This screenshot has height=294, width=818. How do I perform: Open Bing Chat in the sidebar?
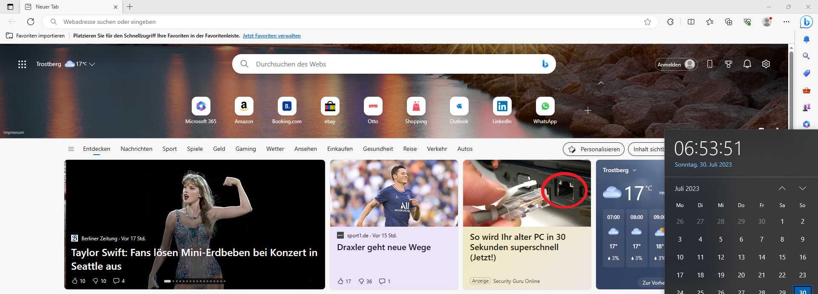[806, 22]
